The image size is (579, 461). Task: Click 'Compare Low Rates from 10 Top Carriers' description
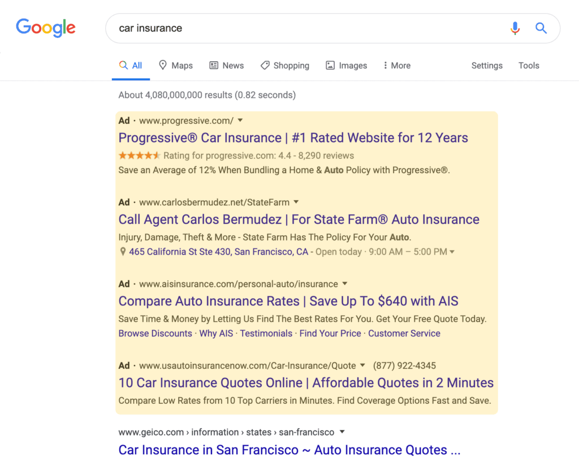pyautogui.click(x=305, y=400)
